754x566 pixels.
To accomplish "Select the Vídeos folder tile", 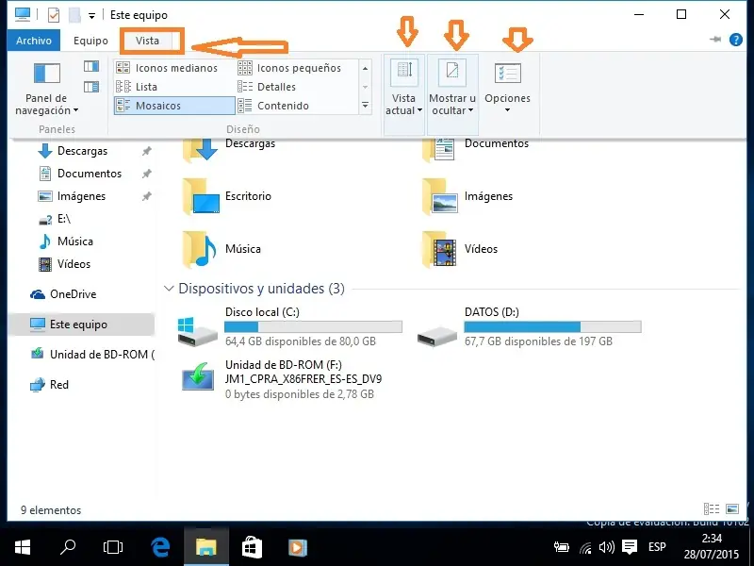I will click(460, 249).
